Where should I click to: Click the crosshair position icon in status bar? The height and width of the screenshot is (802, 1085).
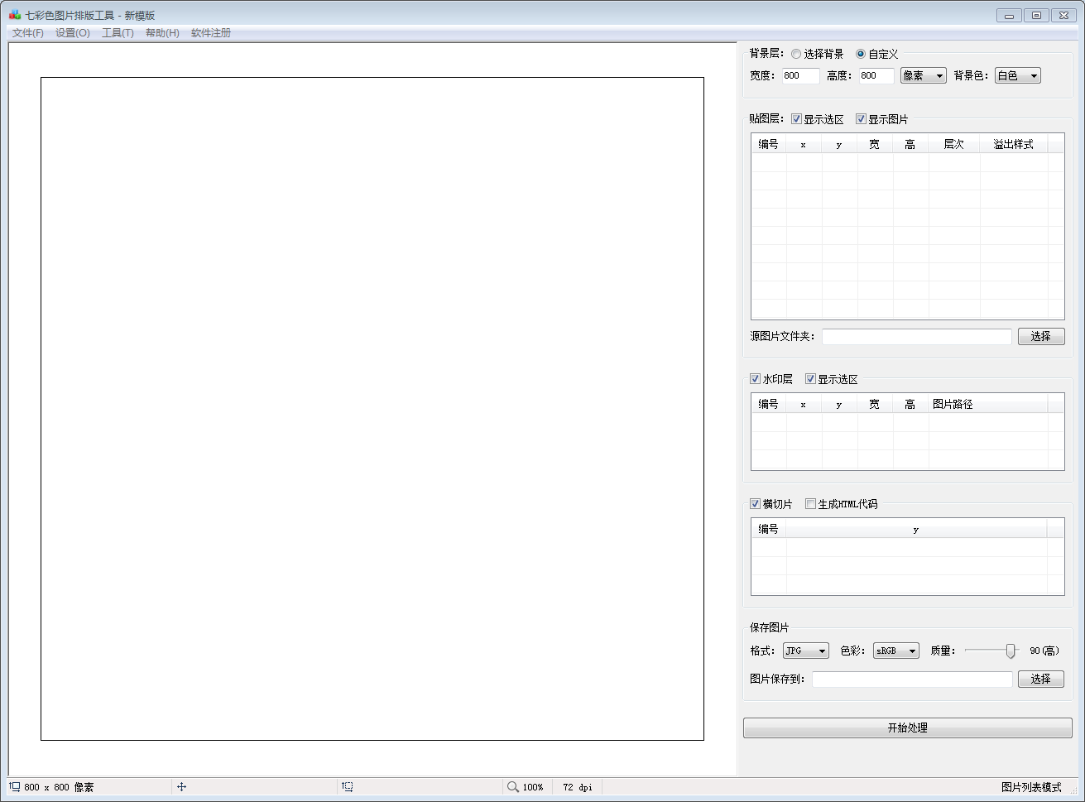(182, 787)
